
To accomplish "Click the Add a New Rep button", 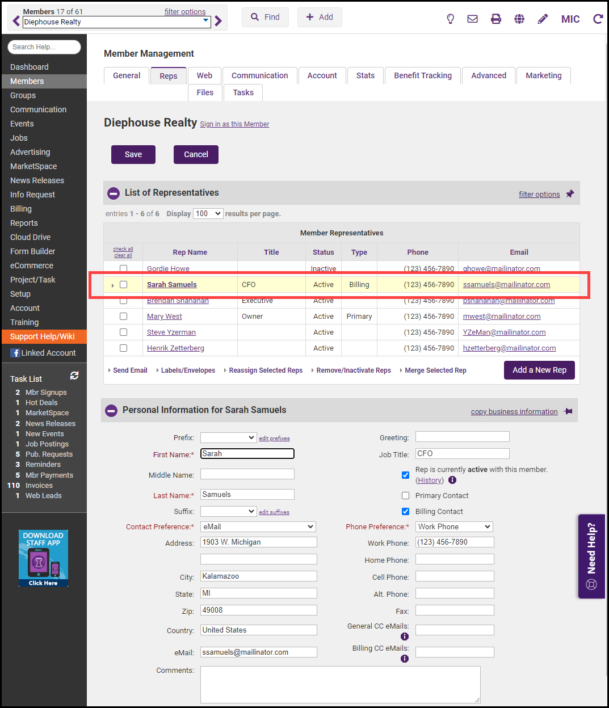I will click(539, 370).
